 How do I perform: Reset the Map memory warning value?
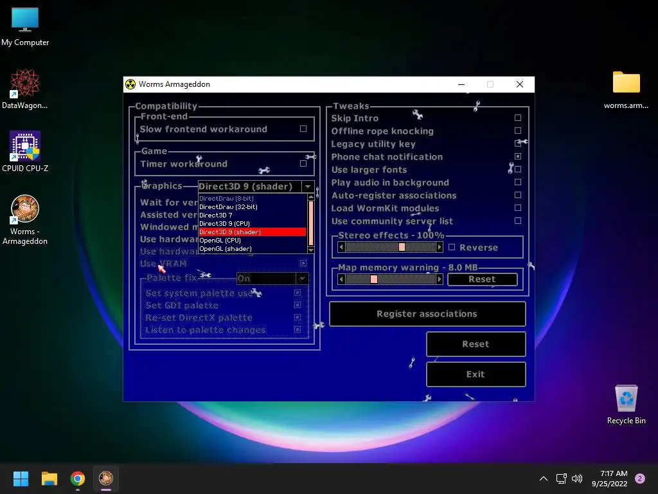pyautogui.click(x=482, y=279)
